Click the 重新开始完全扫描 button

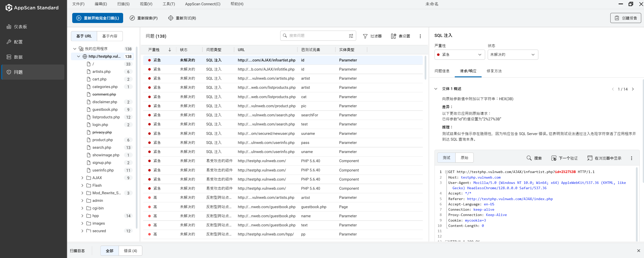coord(98,18)
